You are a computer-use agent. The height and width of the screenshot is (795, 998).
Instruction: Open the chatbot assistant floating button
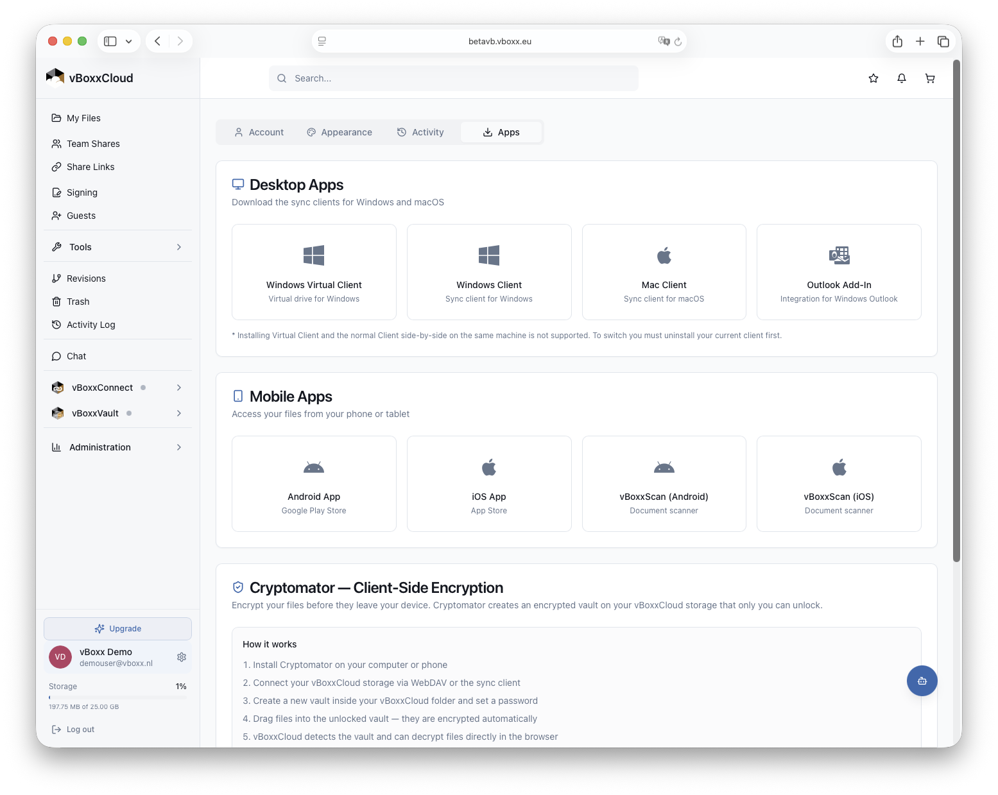click(922, 681)
